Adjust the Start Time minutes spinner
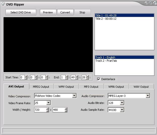Screen dimensions: 157x135 (x=36, y=77)
